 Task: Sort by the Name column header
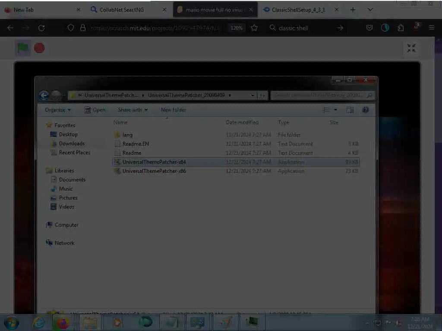(x=120, y=122)
